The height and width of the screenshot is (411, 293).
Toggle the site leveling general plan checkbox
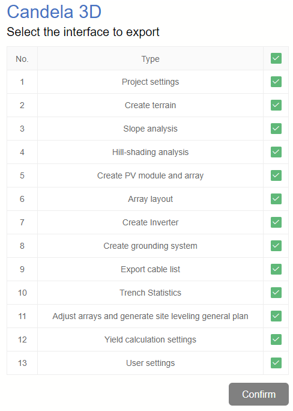pyautogui.click(x=276, y=316)
